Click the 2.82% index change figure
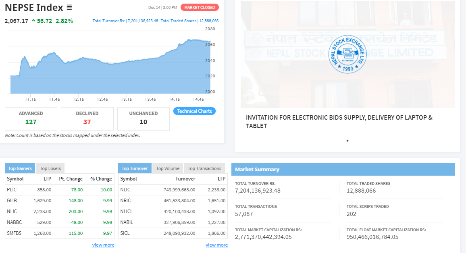Screen dimensions: 466x253 coord(64,21)
